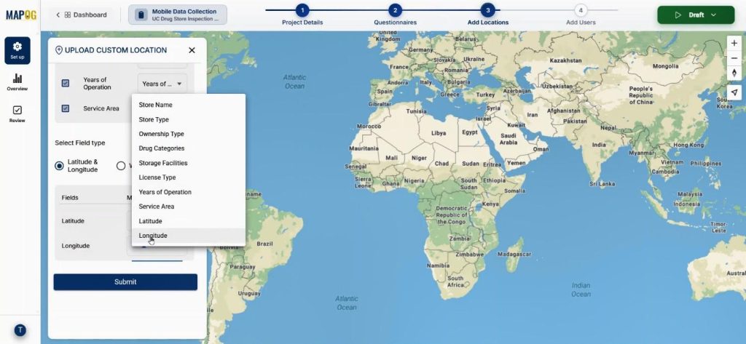Viewport: 746px width, 344px height.
Task: Click the Longitude row label in Fields table
Action: 76,246
